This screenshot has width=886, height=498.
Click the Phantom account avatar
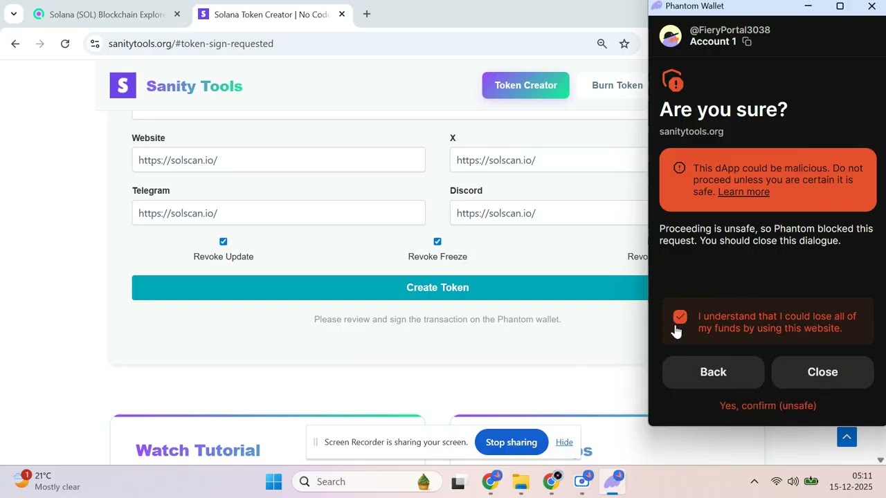click(x=670, y=36)
